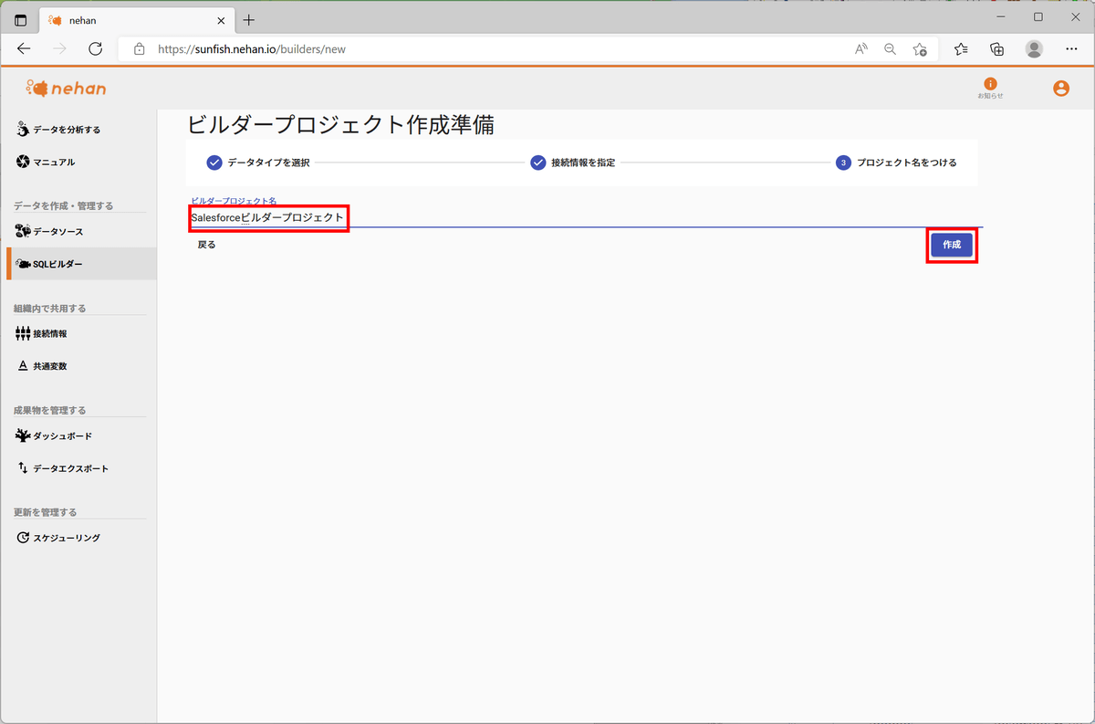Click the browser address bar URL
This screenshot has width=1095, height=724.
coord(252,49)
